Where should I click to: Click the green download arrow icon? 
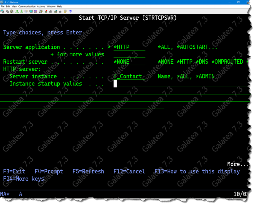(x=21, y=11)
